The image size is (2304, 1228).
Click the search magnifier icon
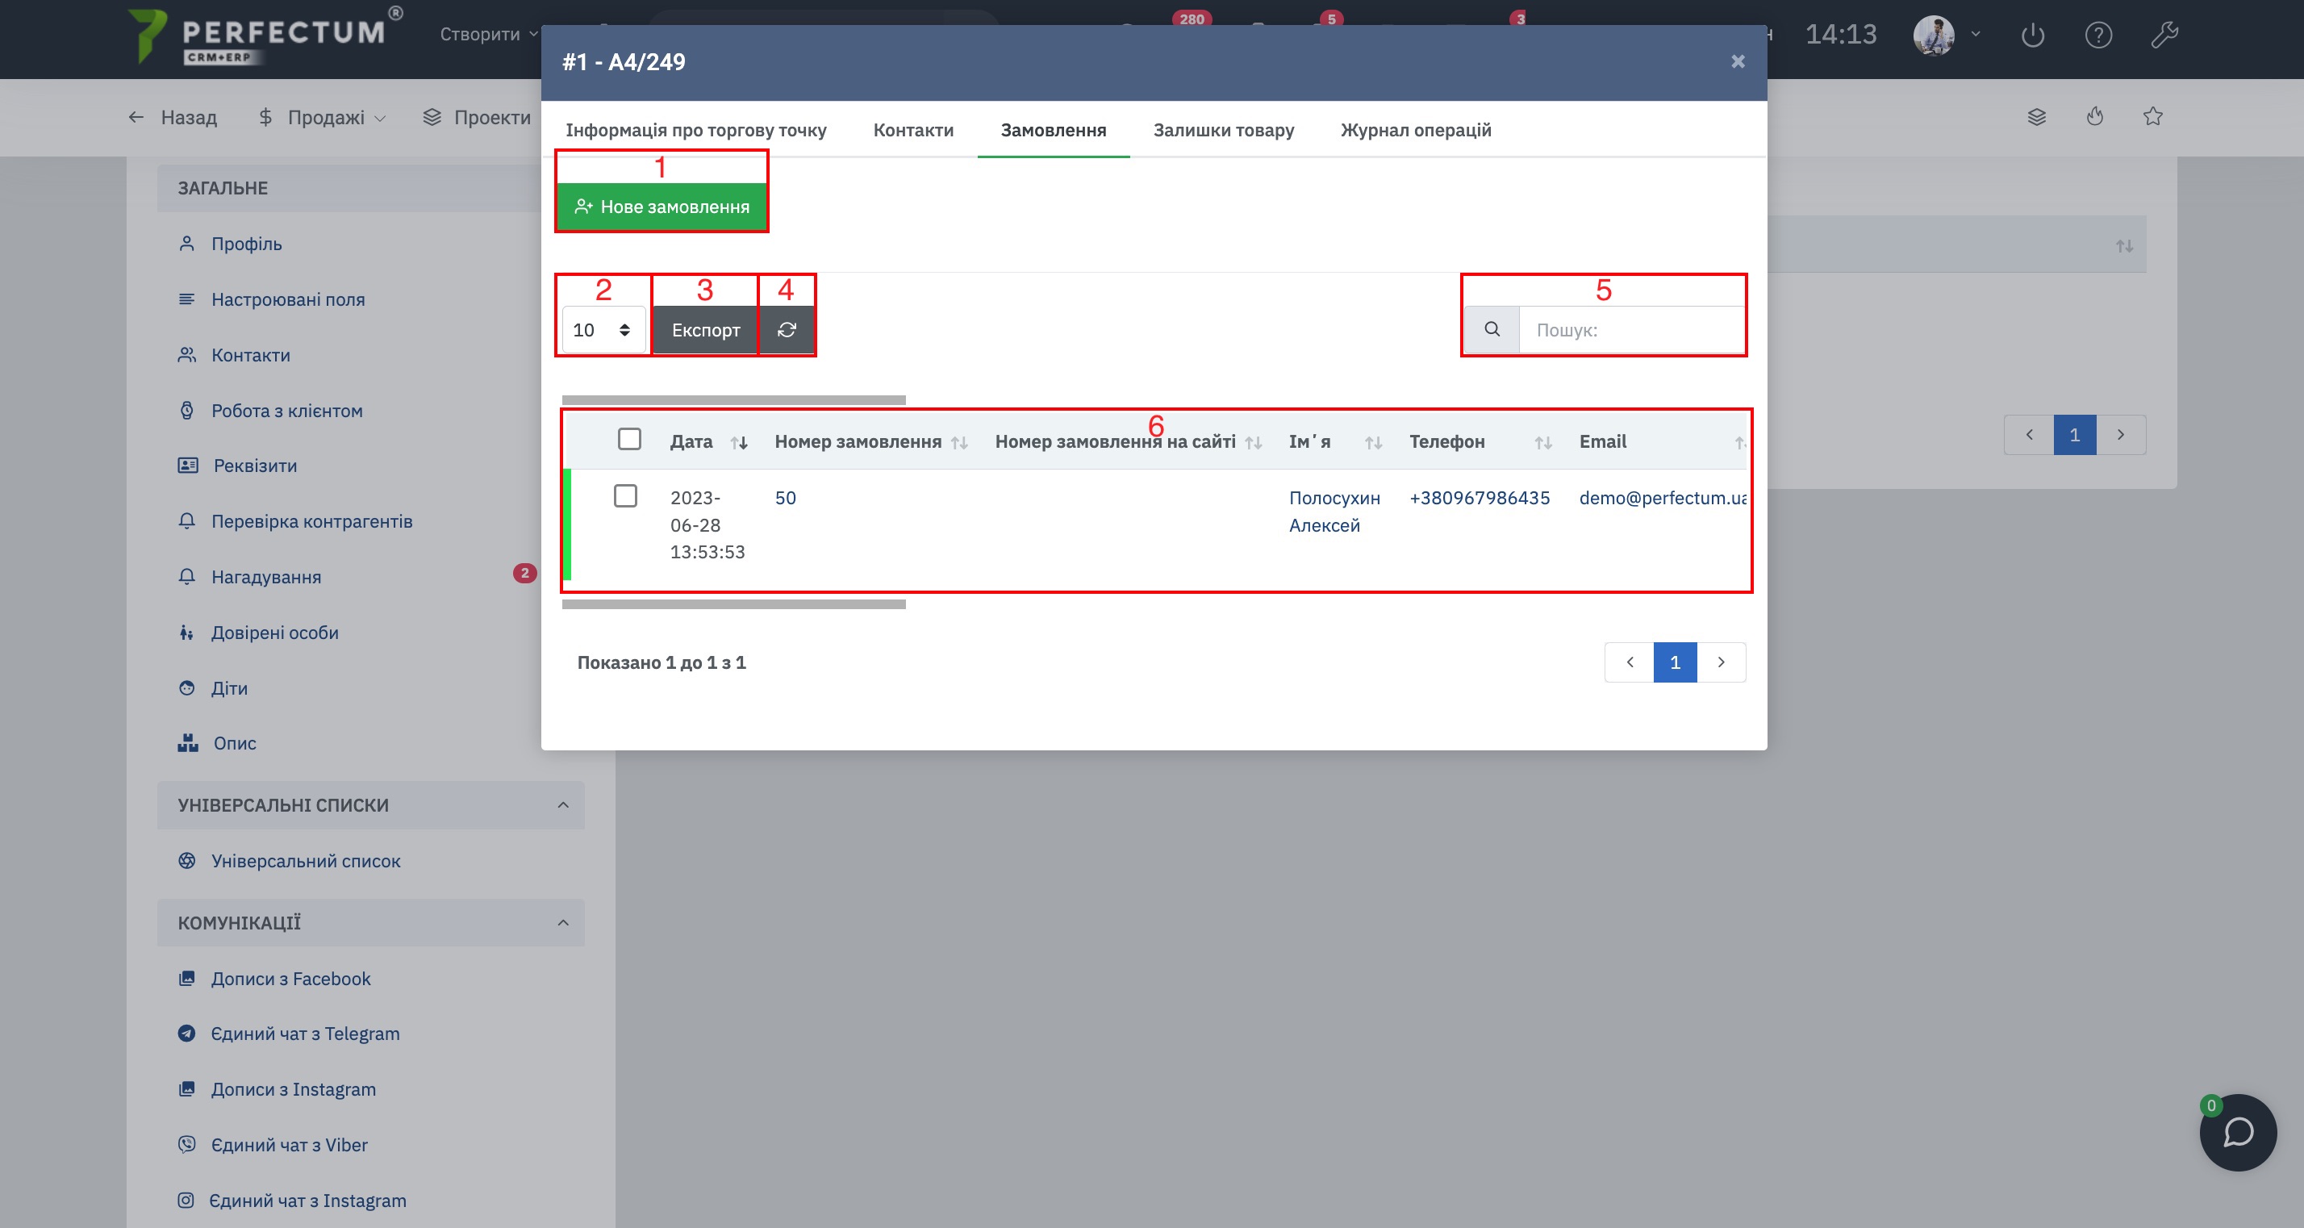pos(1492,329)
